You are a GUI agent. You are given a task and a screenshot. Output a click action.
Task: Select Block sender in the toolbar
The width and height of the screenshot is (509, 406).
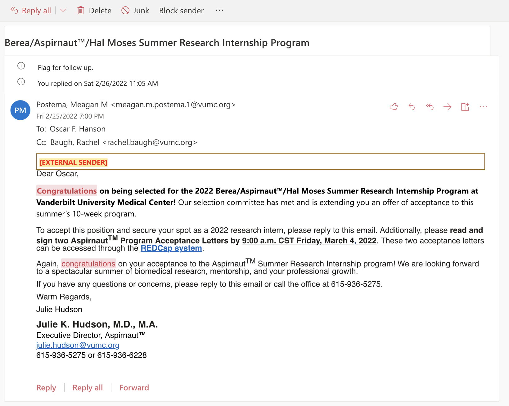(181, 11)
